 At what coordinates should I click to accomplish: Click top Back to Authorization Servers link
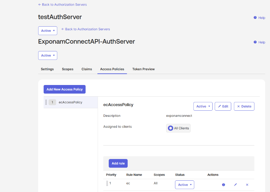[63, 5]
